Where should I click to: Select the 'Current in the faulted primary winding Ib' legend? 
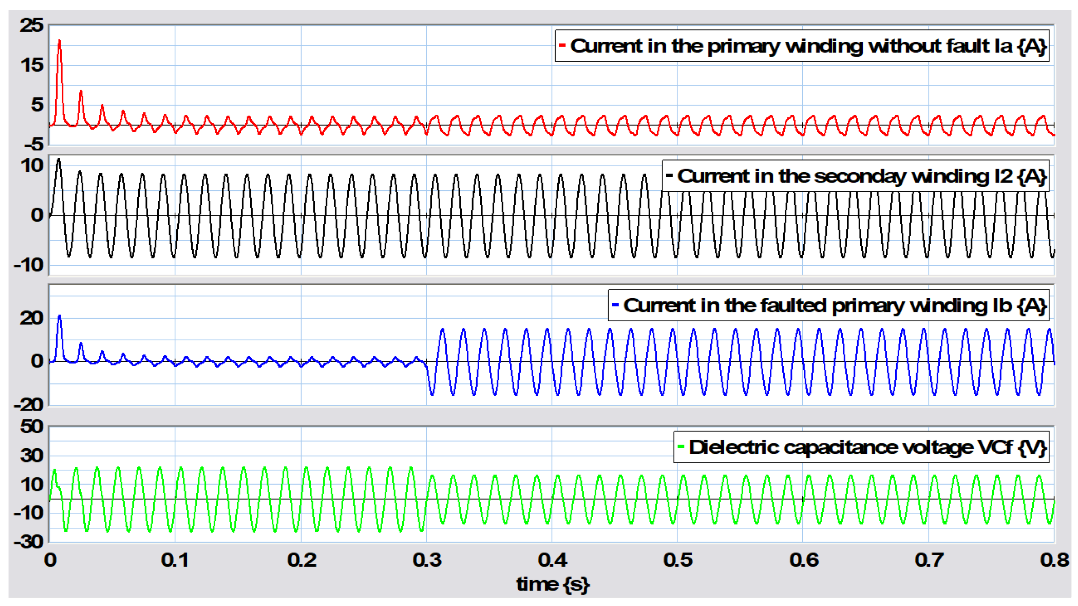point(834,305)
